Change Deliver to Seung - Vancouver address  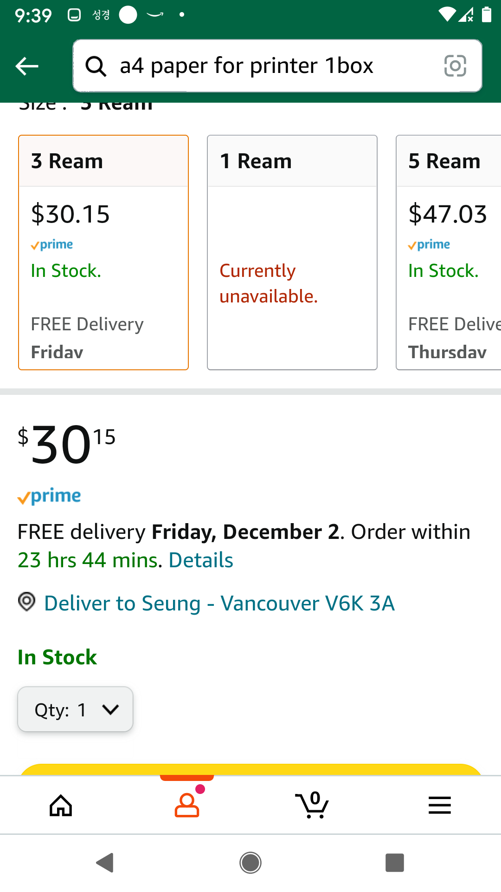point(219,603)
